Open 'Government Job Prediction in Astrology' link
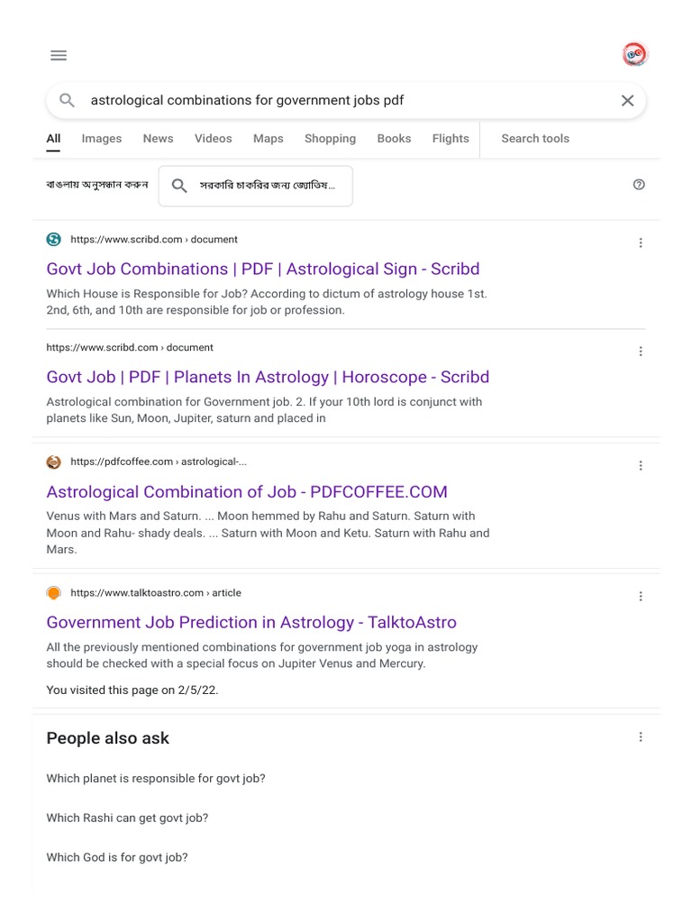This screenshot has height=923, width=692. tap(251, 622)
